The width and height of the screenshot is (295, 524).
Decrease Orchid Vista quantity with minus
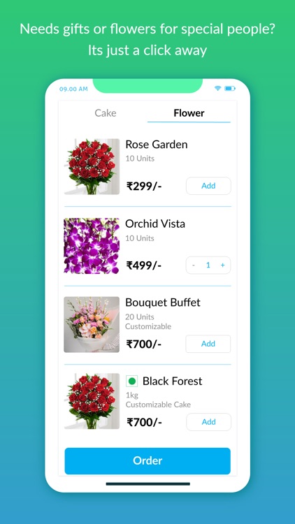click(x=194, y=265)
